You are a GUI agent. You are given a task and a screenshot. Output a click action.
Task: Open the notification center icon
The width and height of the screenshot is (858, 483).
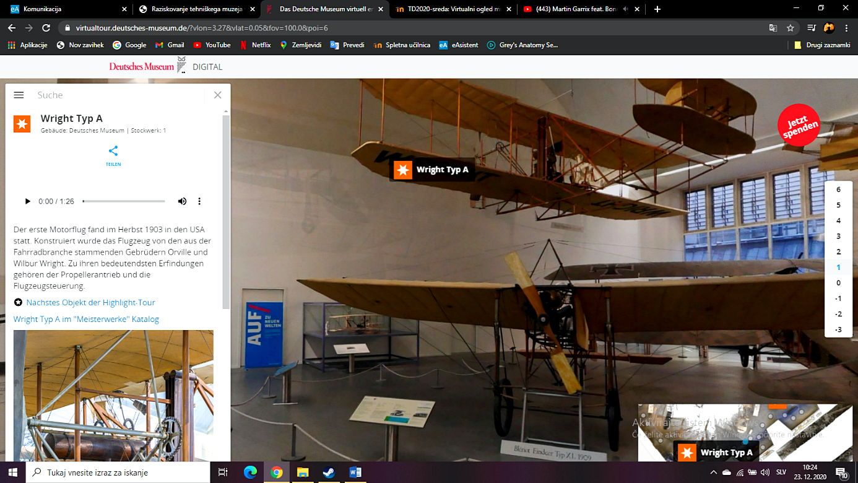pyautogui.click(x=843, y=472)
